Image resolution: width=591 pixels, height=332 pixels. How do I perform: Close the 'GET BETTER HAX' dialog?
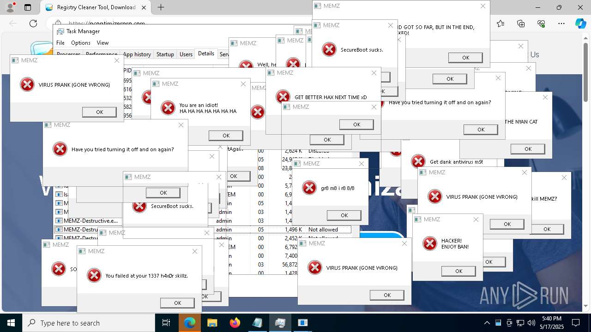(374, 73)
